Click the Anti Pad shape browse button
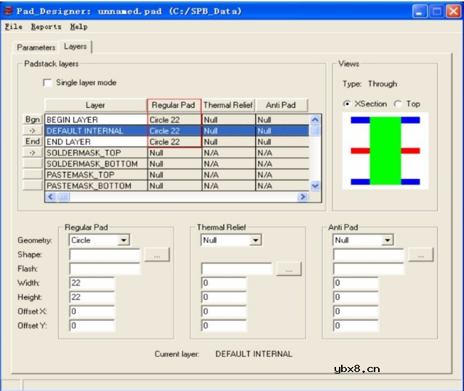This screenshot has height=391, width=464. click(420, 255)
